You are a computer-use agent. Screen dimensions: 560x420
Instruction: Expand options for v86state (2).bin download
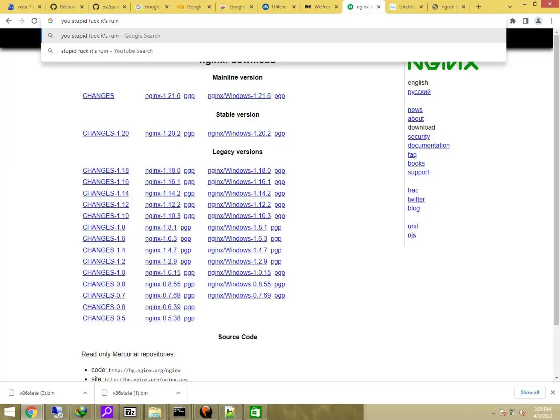click(x=85, y=393)
